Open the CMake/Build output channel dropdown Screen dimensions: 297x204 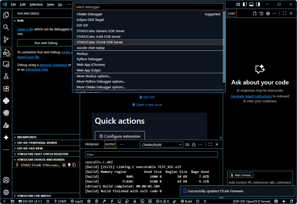(162, 145)
